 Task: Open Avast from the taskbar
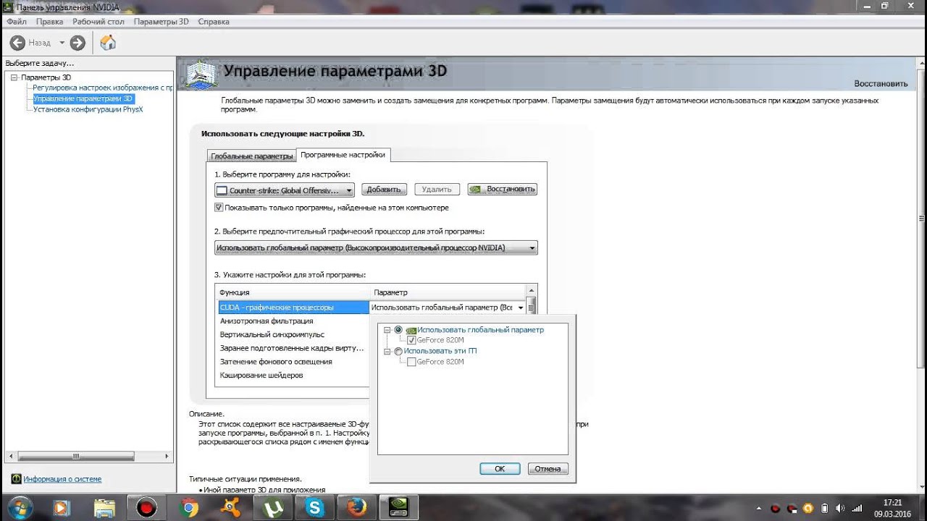point(232,508)
